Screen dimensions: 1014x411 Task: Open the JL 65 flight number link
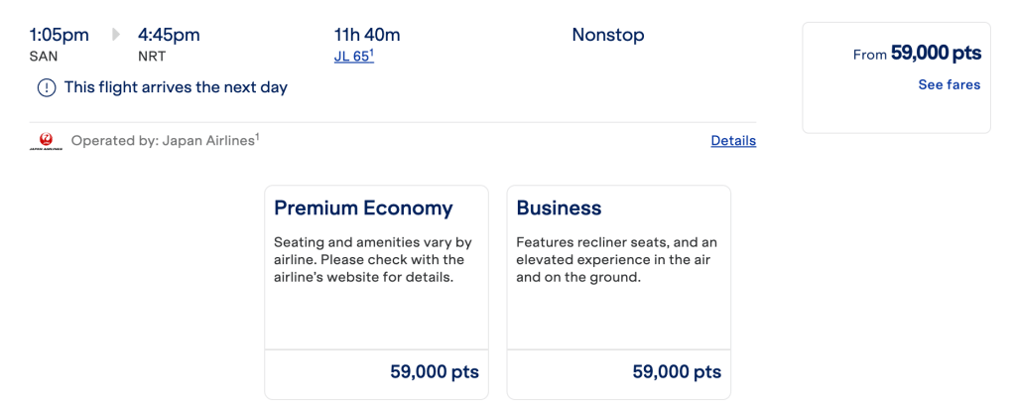coord(353,57)
